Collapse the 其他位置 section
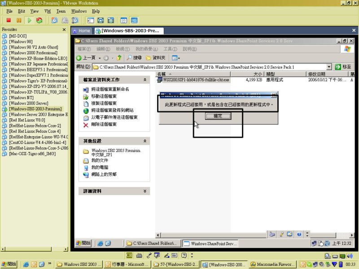 [144, 141]
